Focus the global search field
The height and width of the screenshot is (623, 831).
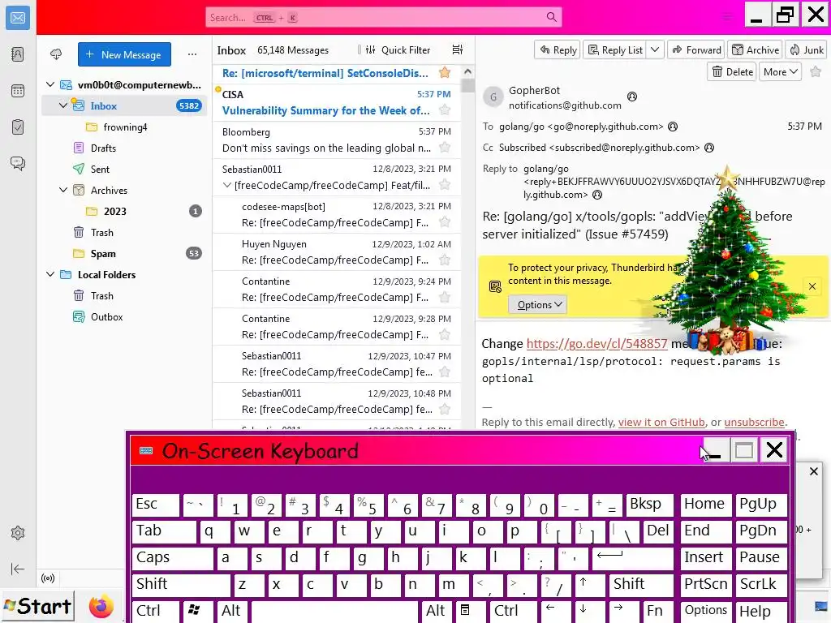point(384,17)
